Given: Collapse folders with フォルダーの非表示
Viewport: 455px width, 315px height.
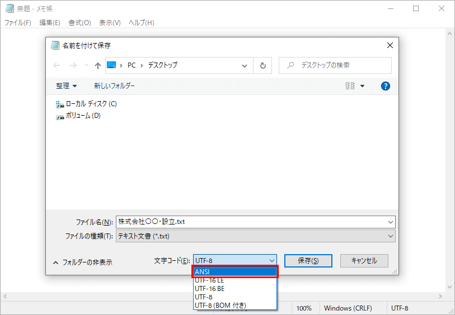Looking at the screenshot, I should tap(83, 262).
